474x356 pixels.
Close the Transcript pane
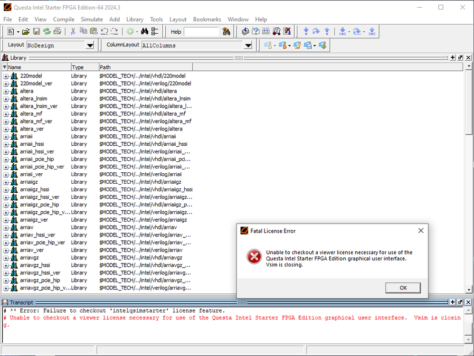468,302
